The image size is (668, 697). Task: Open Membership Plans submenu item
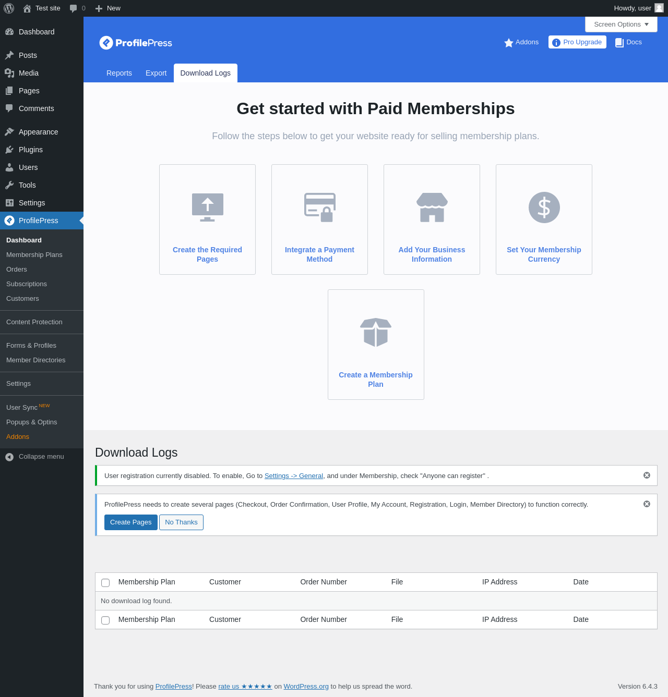(x=34, y=254)
